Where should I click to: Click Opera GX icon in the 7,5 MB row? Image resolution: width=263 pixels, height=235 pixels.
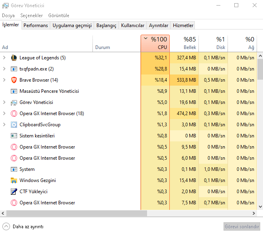(x=14, y=203)
